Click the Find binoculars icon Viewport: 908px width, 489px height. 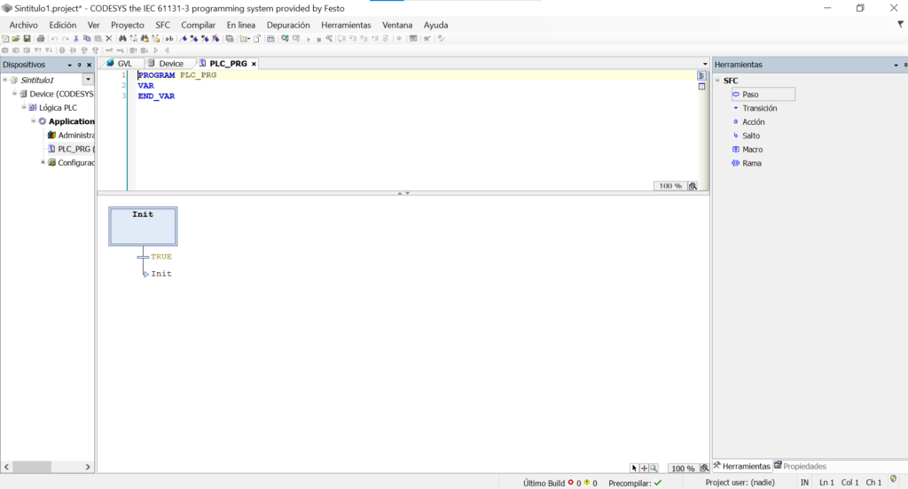(x=122, y=39)
